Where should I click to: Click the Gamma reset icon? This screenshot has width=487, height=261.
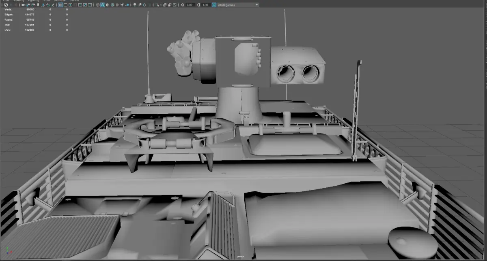[x=198, y=5]
